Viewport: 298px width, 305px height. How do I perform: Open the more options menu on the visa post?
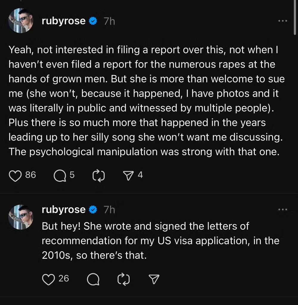point(282,210)
